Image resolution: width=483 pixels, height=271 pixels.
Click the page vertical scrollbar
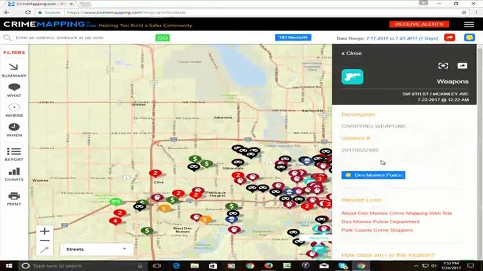pos(479,152)
